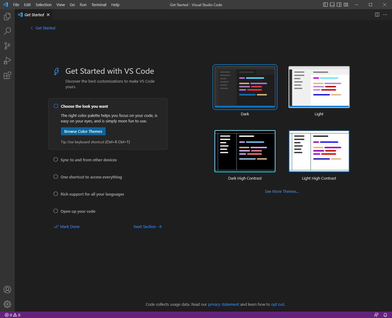Viewport: 392px width, 318px height.
Task: Open the Manage gear icon
Action: (7, 304)
